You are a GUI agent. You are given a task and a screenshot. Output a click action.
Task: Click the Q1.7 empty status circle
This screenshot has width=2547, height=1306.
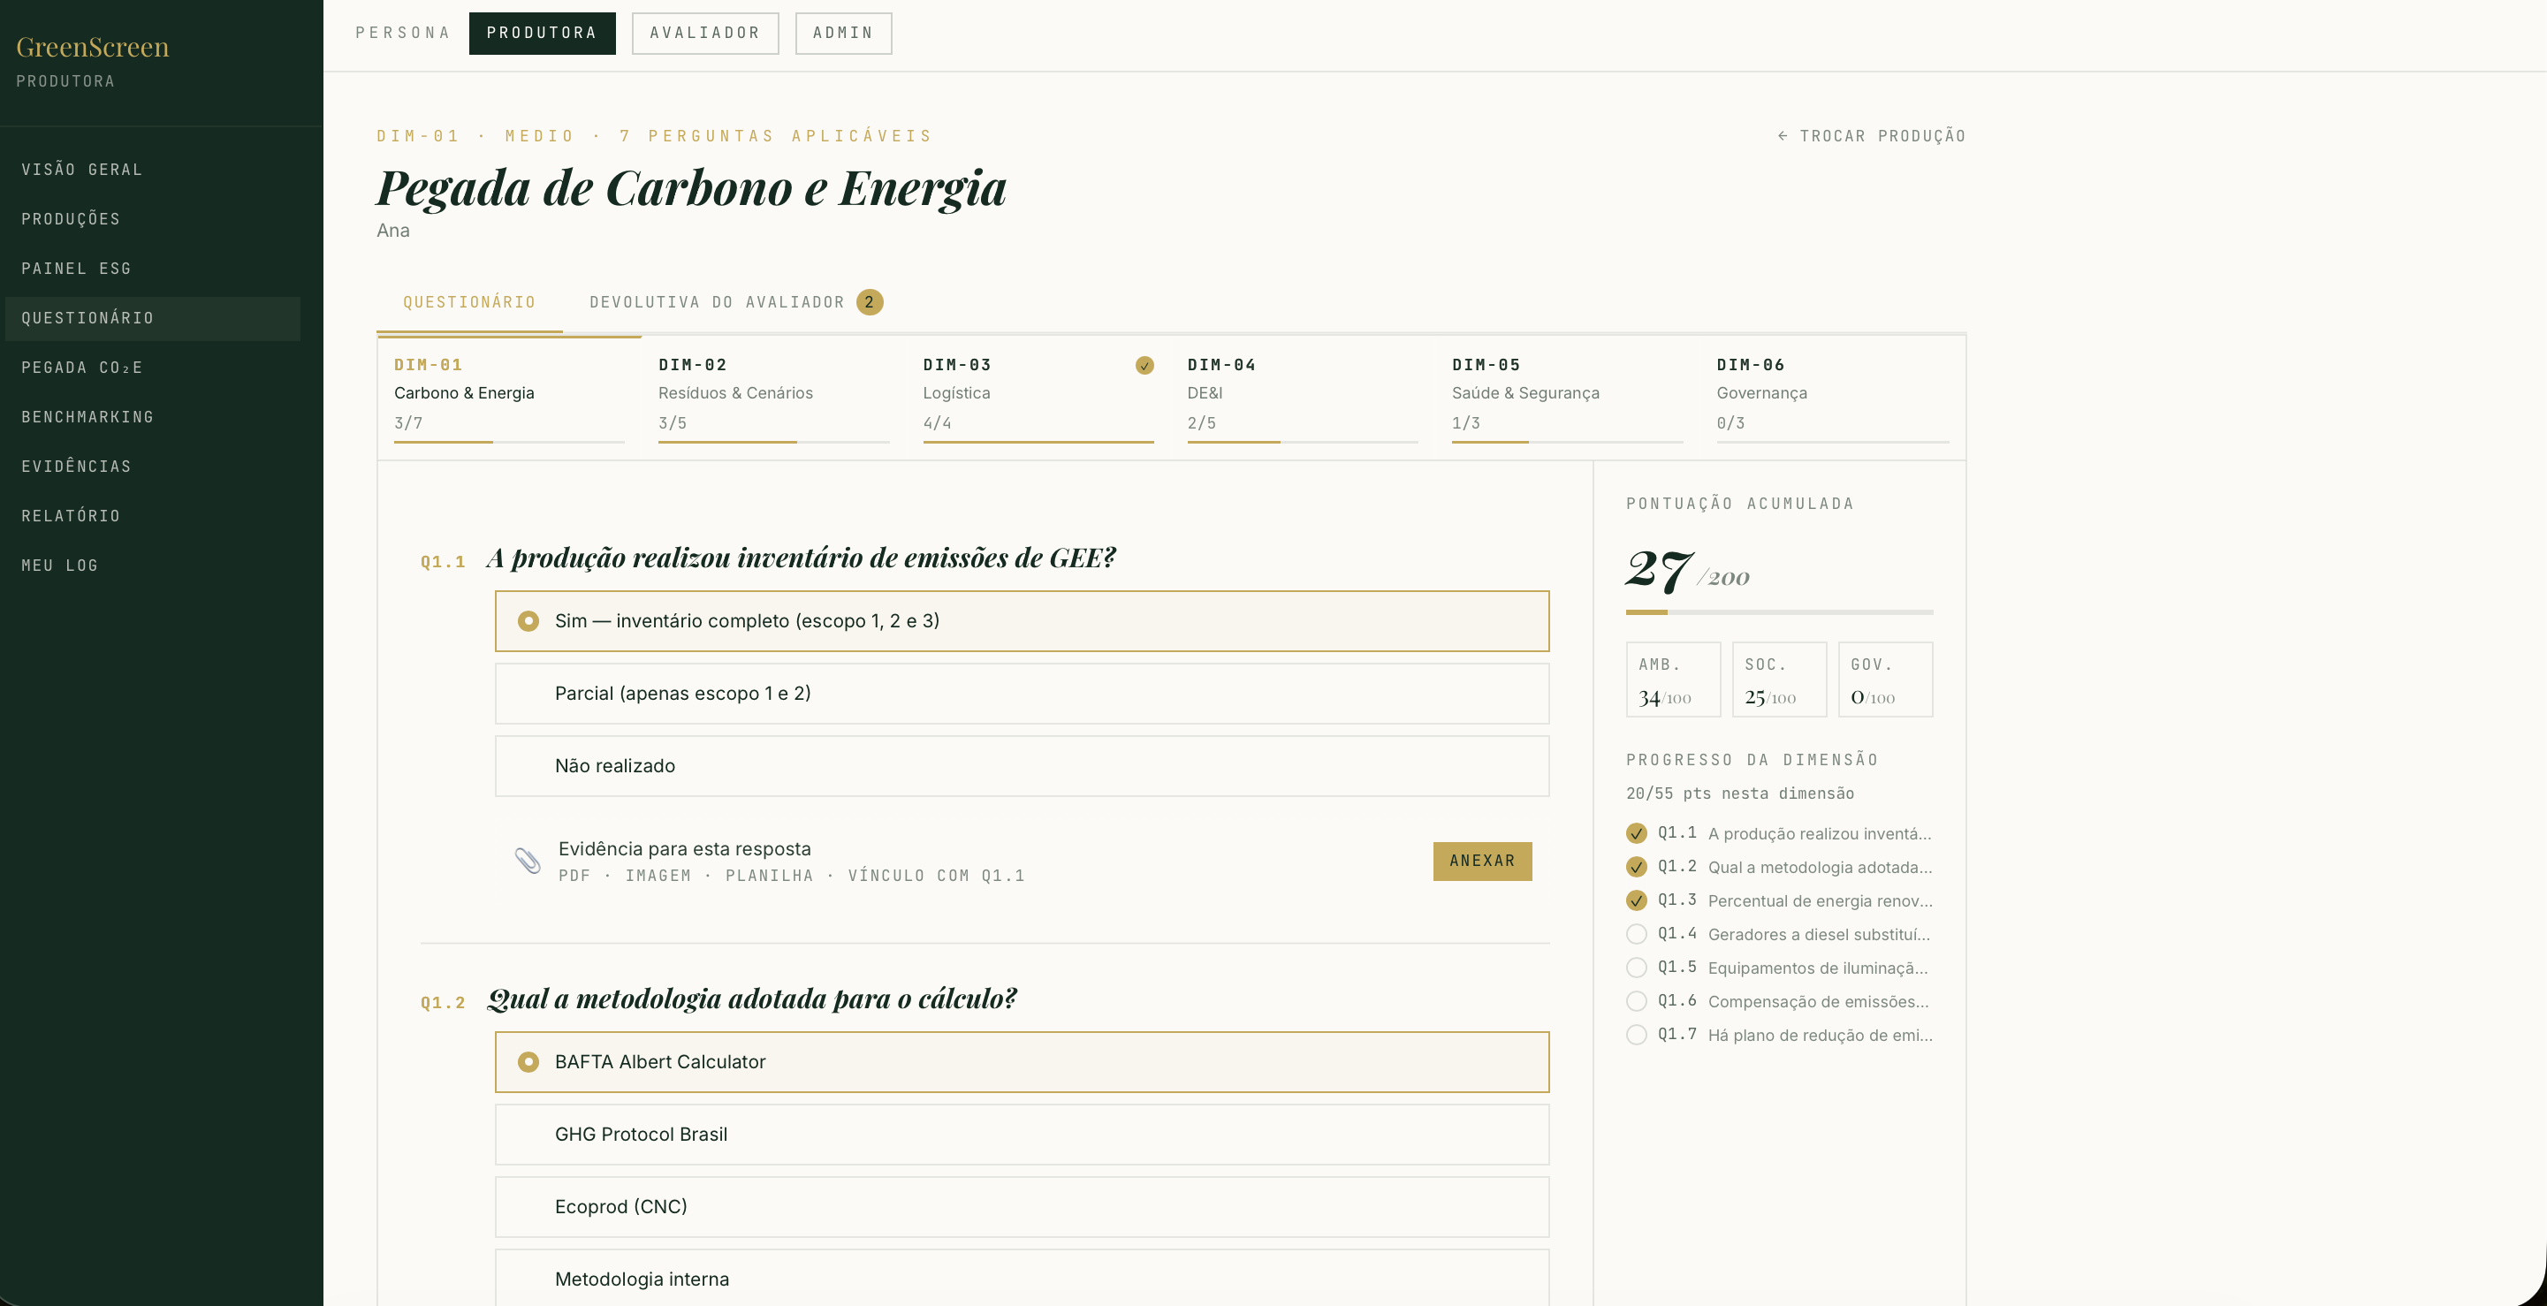1637,1035
